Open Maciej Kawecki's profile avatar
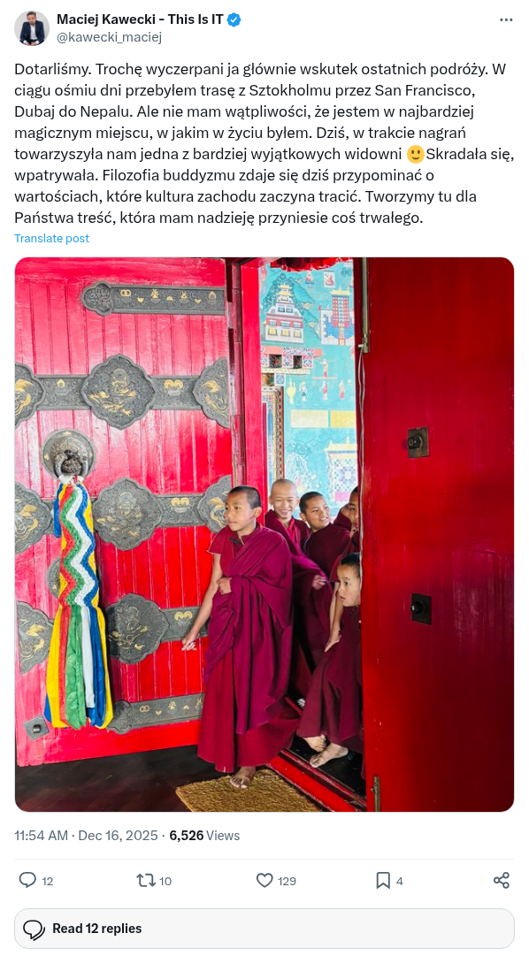Viewport: 529px width, 956px height. [32, 28]
